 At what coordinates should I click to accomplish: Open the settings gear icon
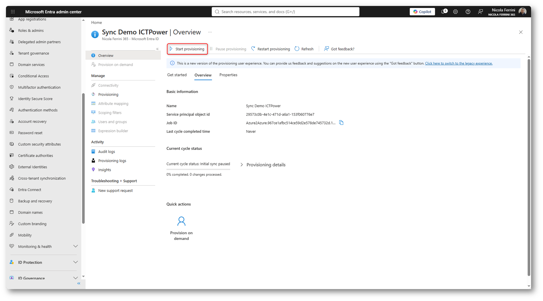456,12
